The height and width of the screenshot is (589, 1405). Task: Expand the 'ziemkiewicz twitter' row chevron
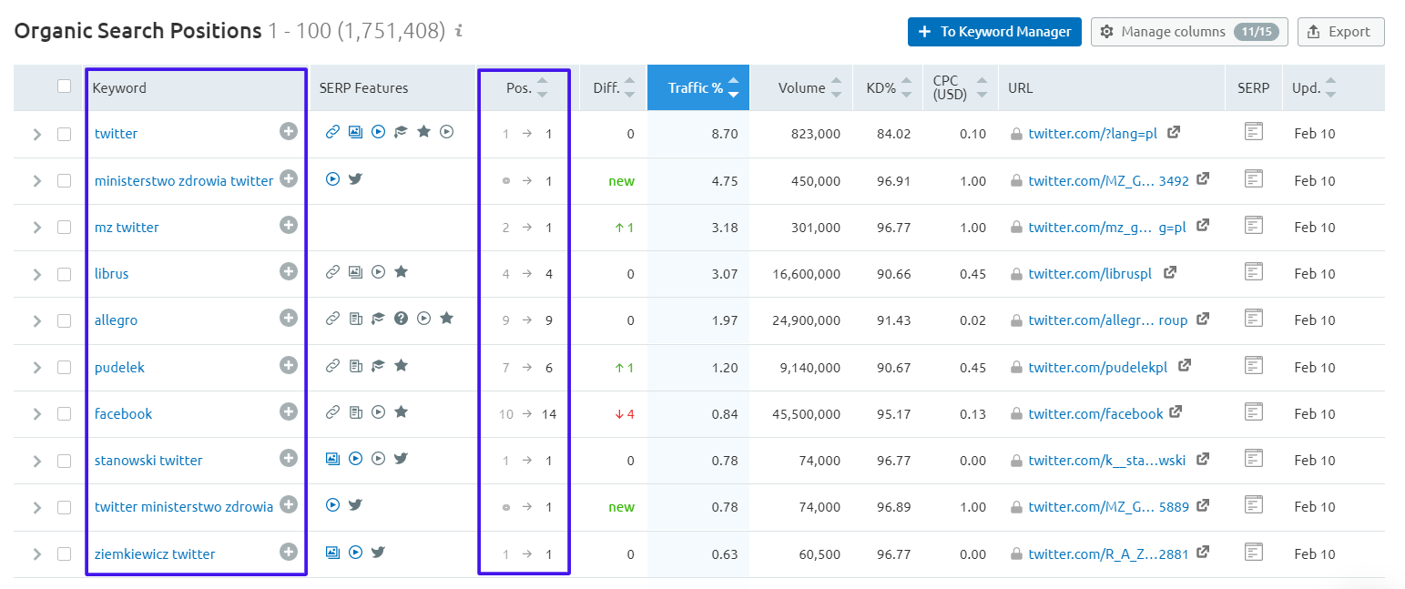click(37, 554)
